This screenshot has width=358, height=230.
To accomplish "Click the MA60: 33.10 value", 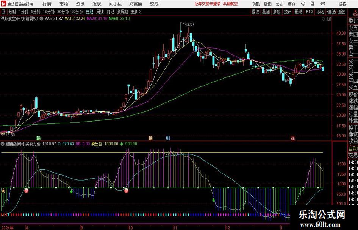I will coord(119,19).
